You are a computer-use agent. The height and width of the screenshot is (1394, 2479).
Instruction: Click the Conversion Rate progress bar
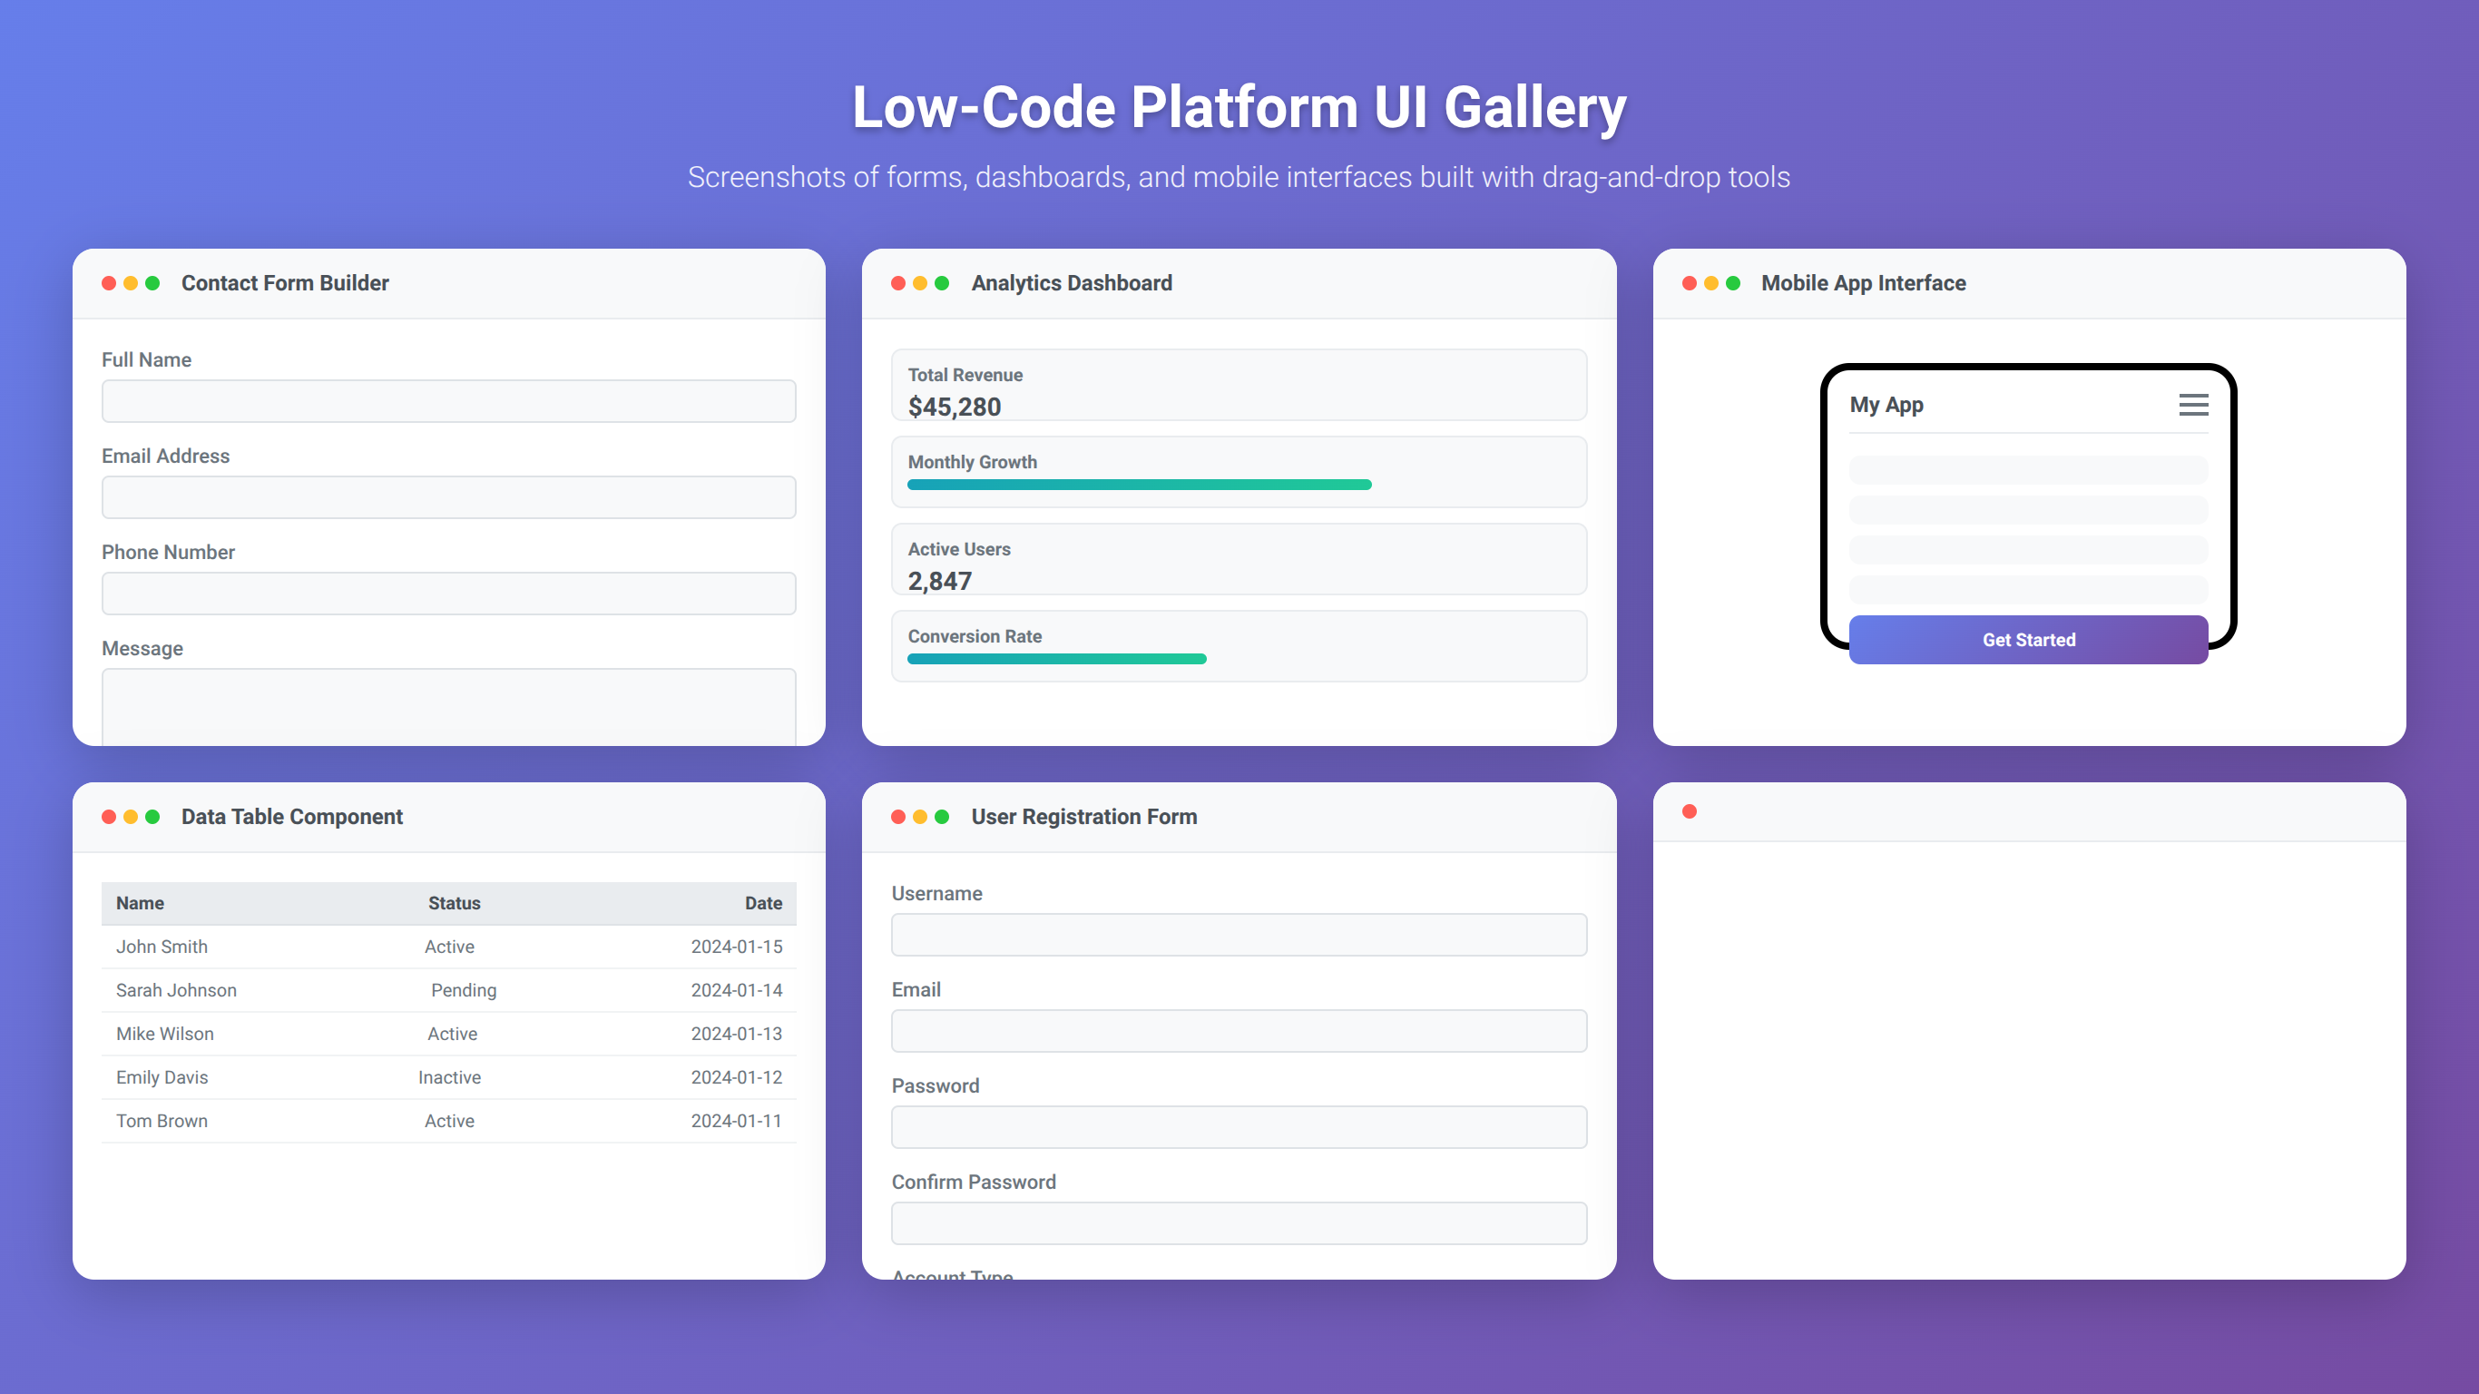1056,660
